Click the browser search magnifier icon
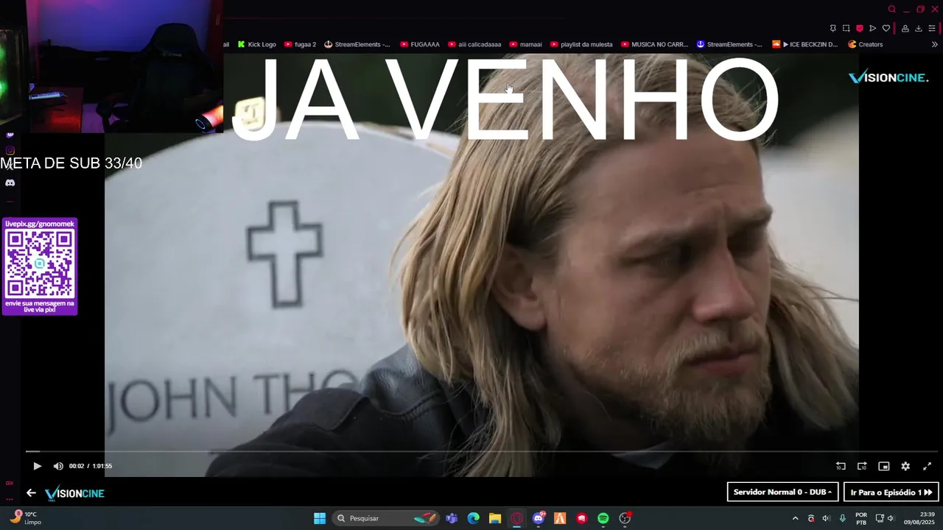Viewport: 943px width, 530px height. coord(891,10)
